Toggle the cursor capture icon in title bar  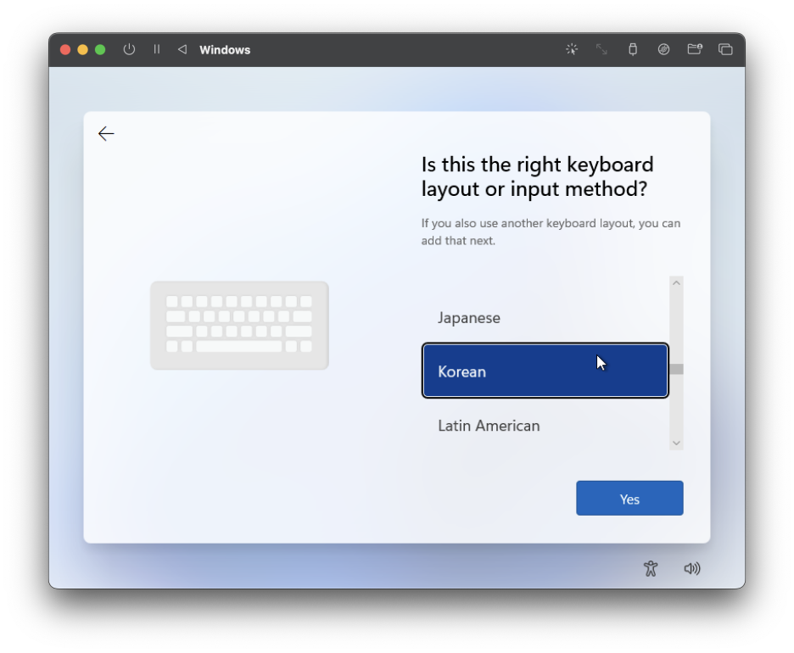tap(572, 49)
